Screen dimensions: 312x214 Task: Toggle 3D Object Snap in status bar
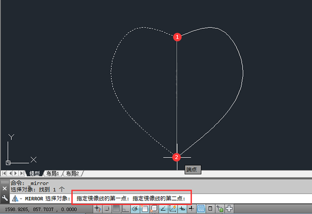click(x=154, y=209)
